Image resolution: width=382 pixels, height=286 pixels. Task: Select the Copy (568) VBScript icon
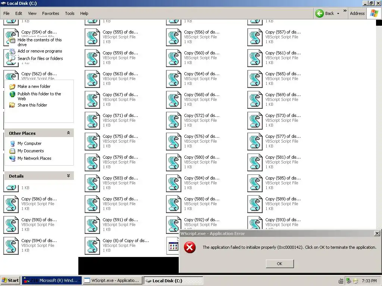coord(174,100)
